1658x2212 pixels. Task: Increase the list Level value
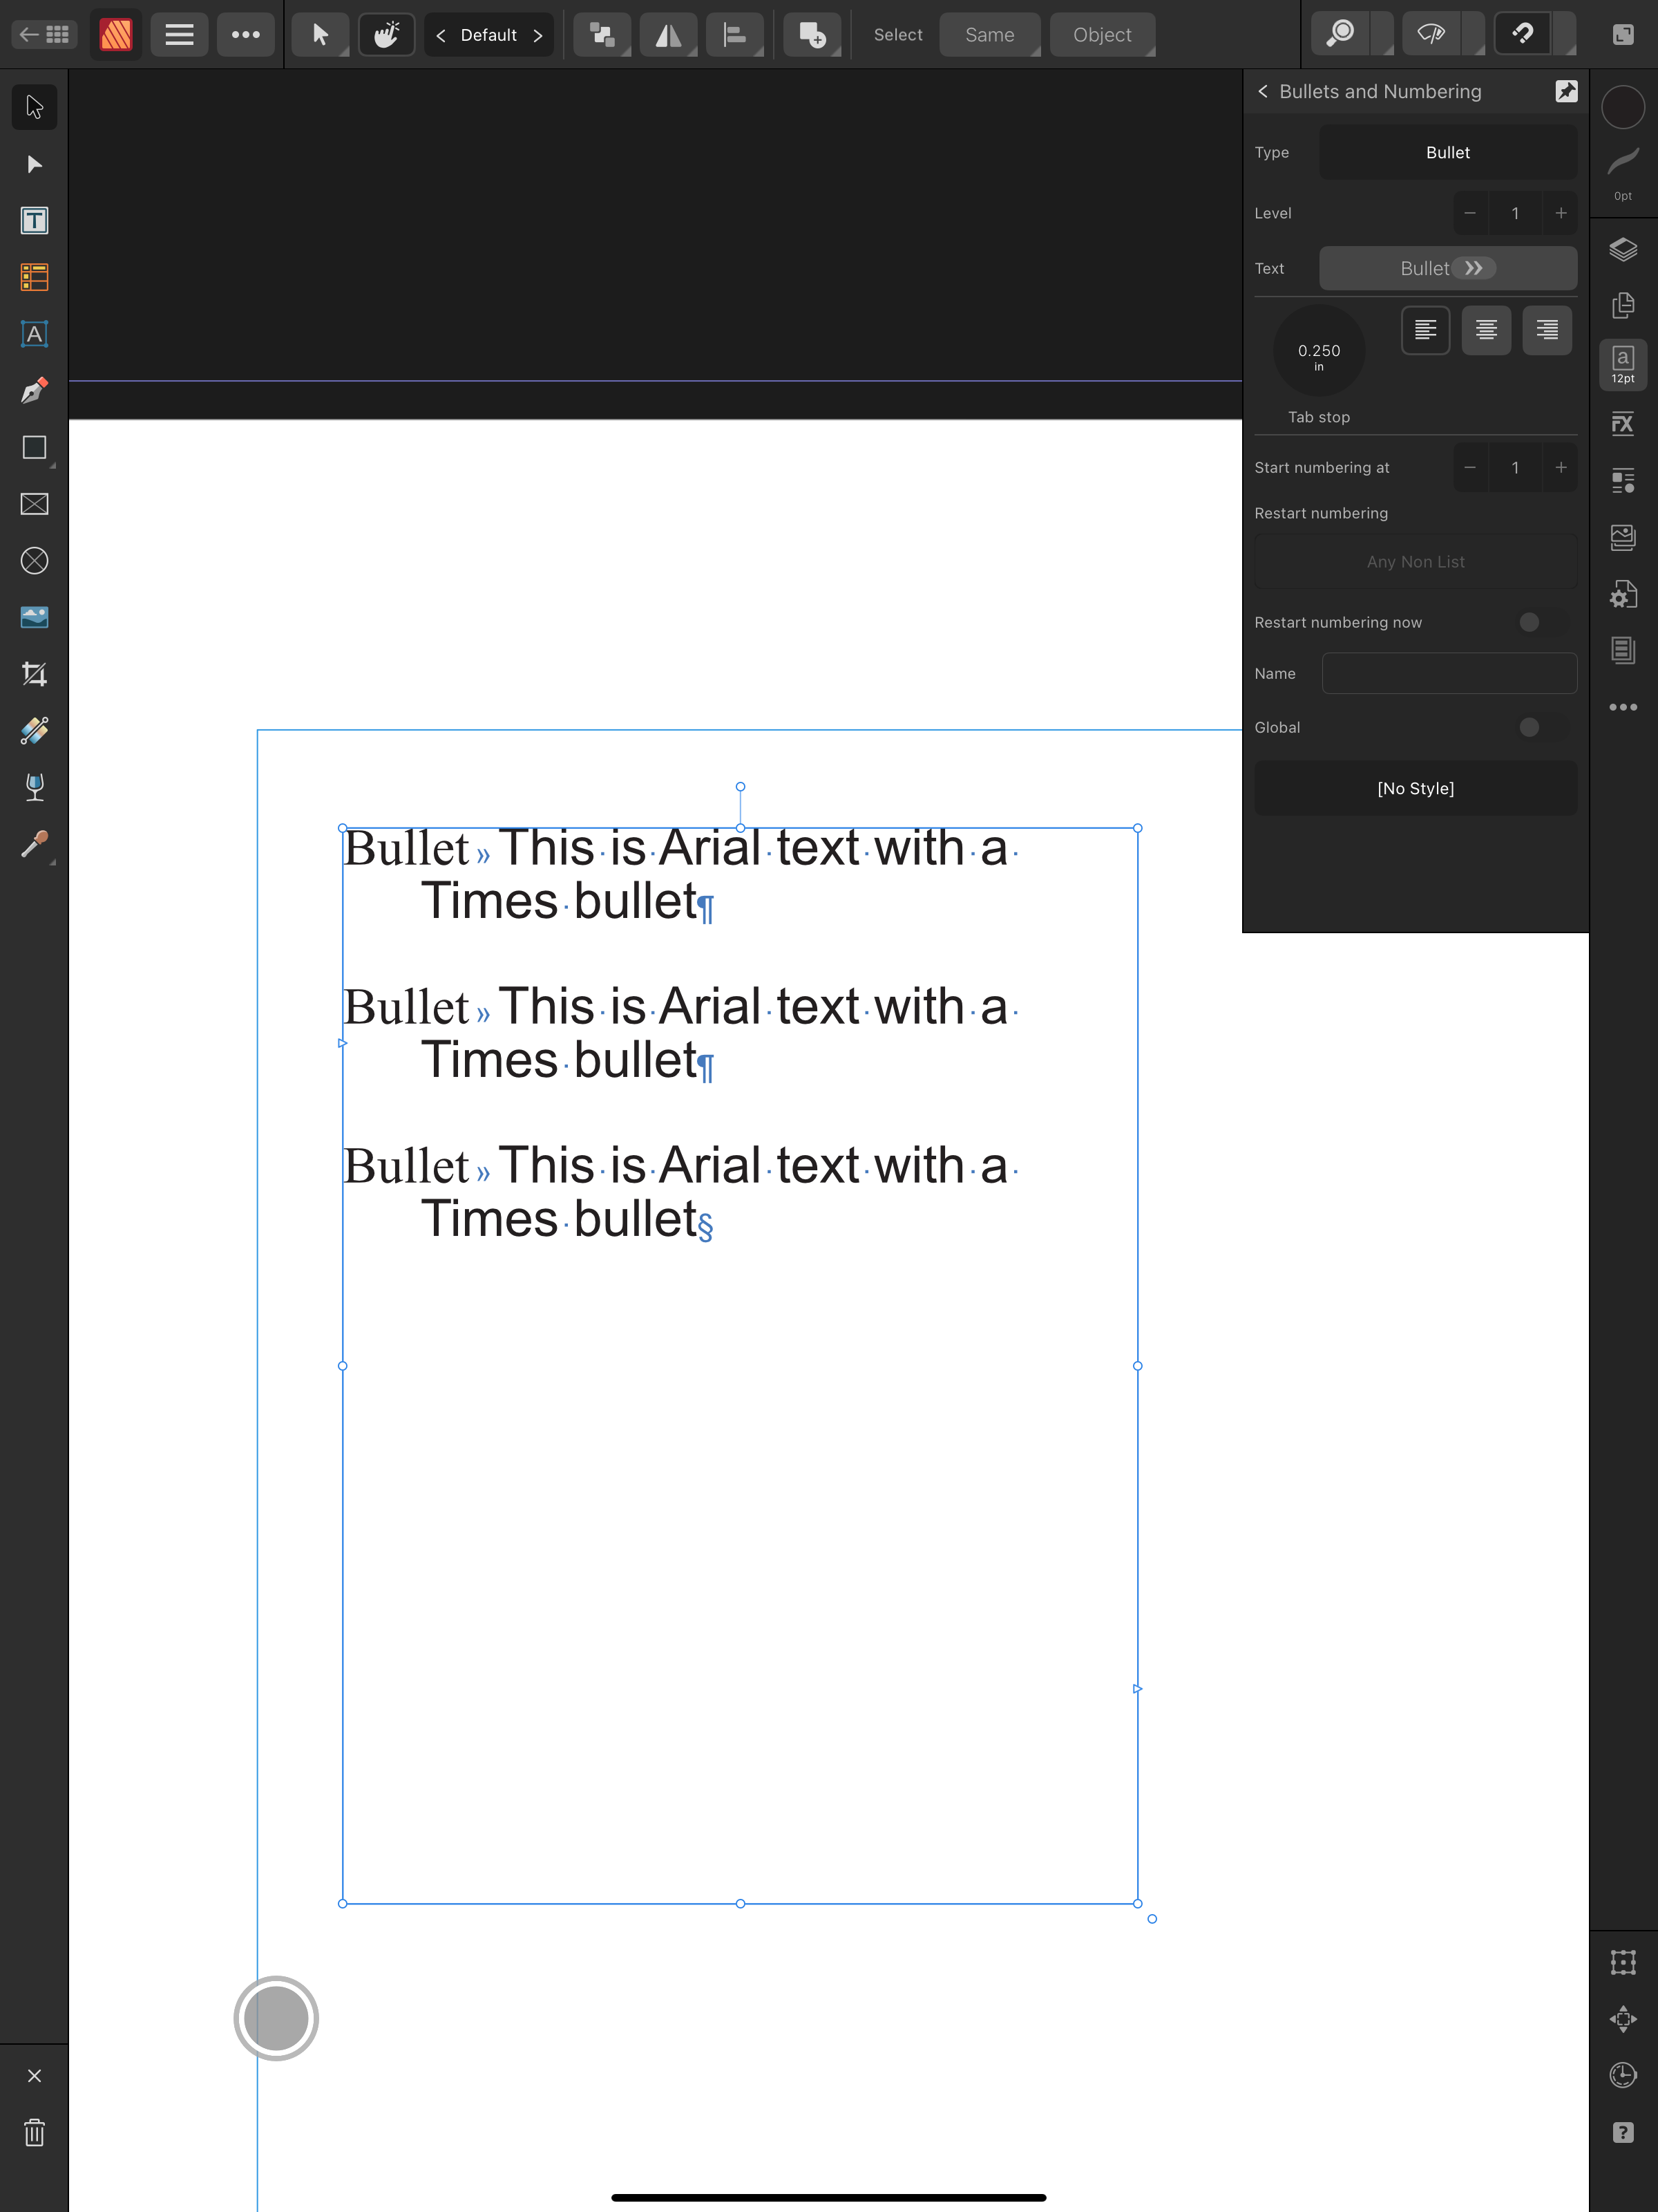[1560, 213]
